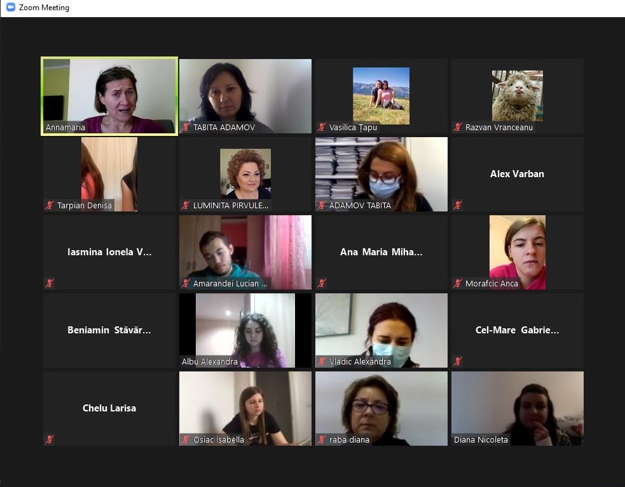
Task: Click muted mic icon on TABITA ADAMOV tile
Action: [x=186, y=128]
